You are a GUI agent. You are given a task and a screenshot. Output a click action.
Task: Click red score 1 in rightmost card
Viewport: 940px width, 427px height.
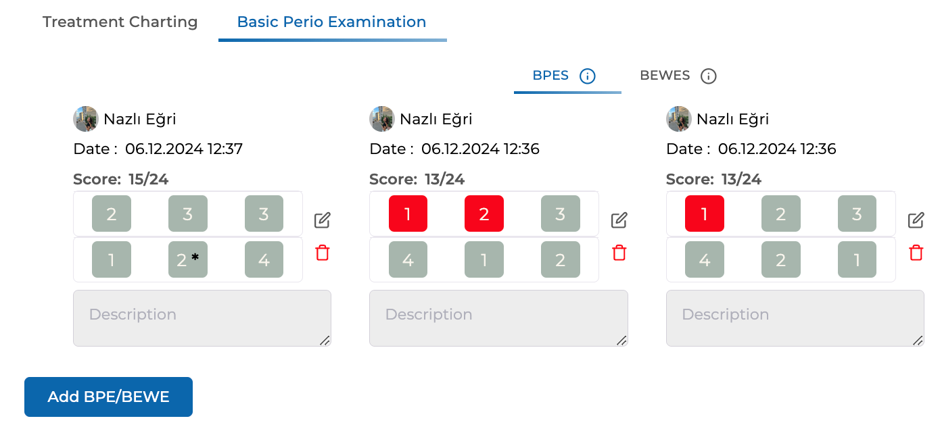(x=705, y=214)
